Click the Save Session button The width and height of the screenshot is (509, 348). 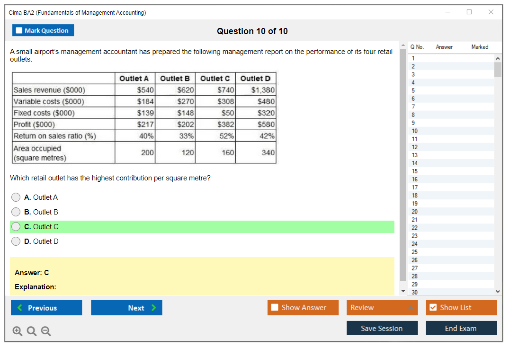click(382, 328)
